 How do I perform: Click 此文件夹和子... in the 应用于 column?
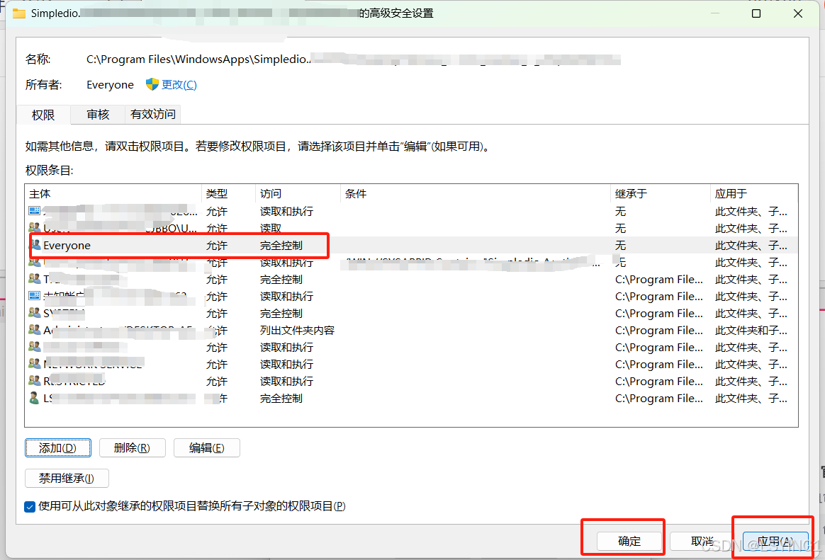[751, 331]
